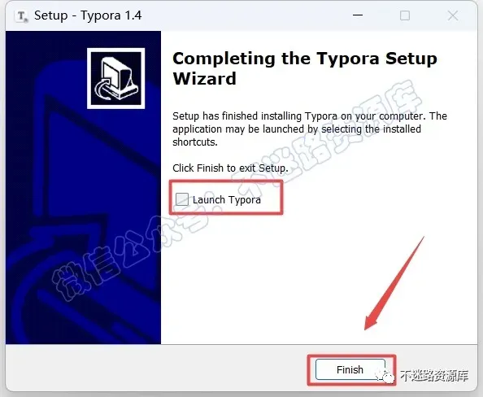Click the Setup - Typora 1.4 title text
Viewport: 483px width, 397px height.
pyautogui.click(x=88, y=15)
